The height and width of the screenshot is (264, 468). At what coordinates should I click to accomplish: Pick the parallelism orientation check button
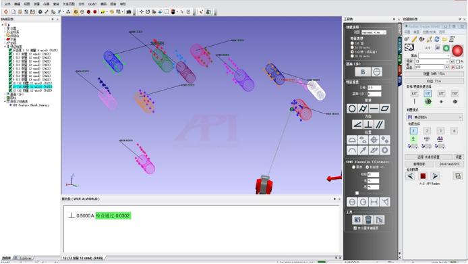[x=380, y=124]
